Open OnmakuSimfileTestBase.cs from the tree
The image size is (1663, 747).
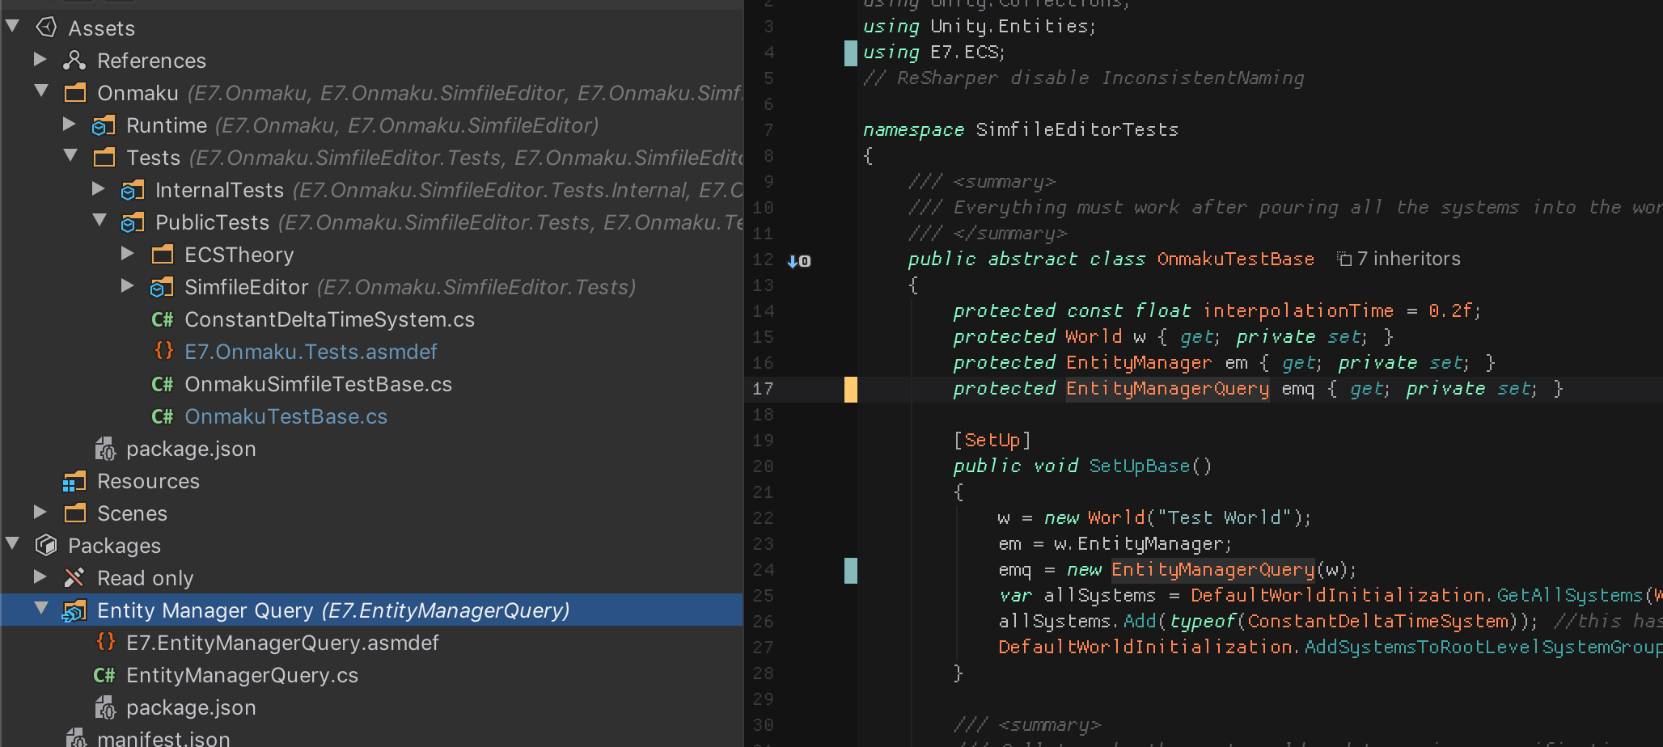[x=319, y=383]
